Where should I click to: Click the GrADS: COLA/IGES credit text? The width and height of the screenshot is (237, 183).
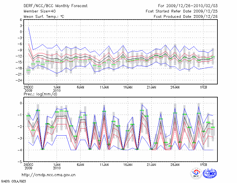[13, 181]
